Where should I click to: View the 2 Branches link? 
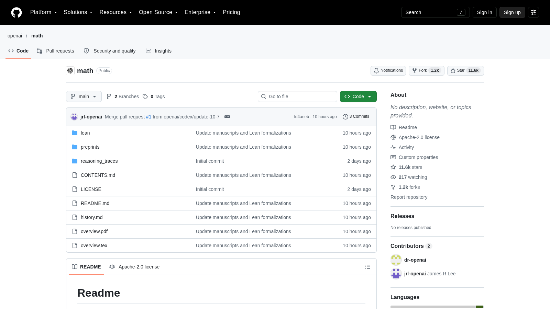coord(123,96)
